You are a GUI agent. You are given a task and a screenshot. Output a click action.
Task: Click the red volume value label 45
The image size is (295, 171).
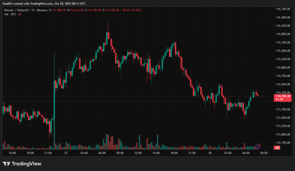[277, 148]
